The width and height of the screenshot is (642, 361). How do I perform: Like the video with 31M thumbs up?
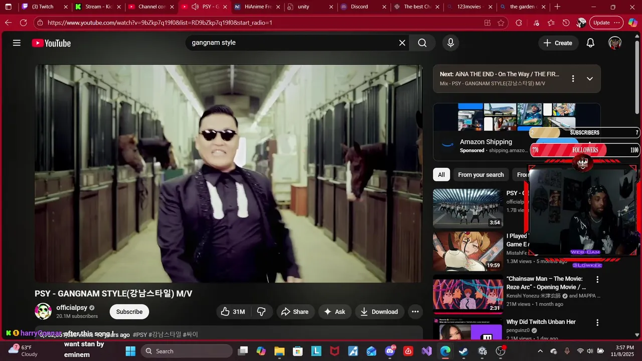click(x=232, y=312)
